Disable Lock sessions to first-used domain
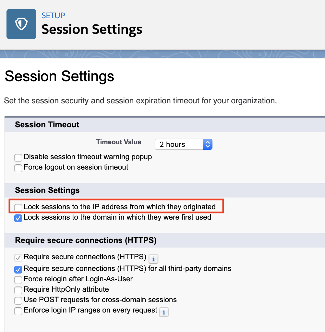The image size is (325, 332). click(x=18, y=218)
